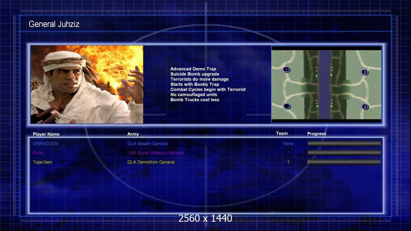This screenshot has width=411, height=231.
Task: Select player name Ricky
Action: 38,153
